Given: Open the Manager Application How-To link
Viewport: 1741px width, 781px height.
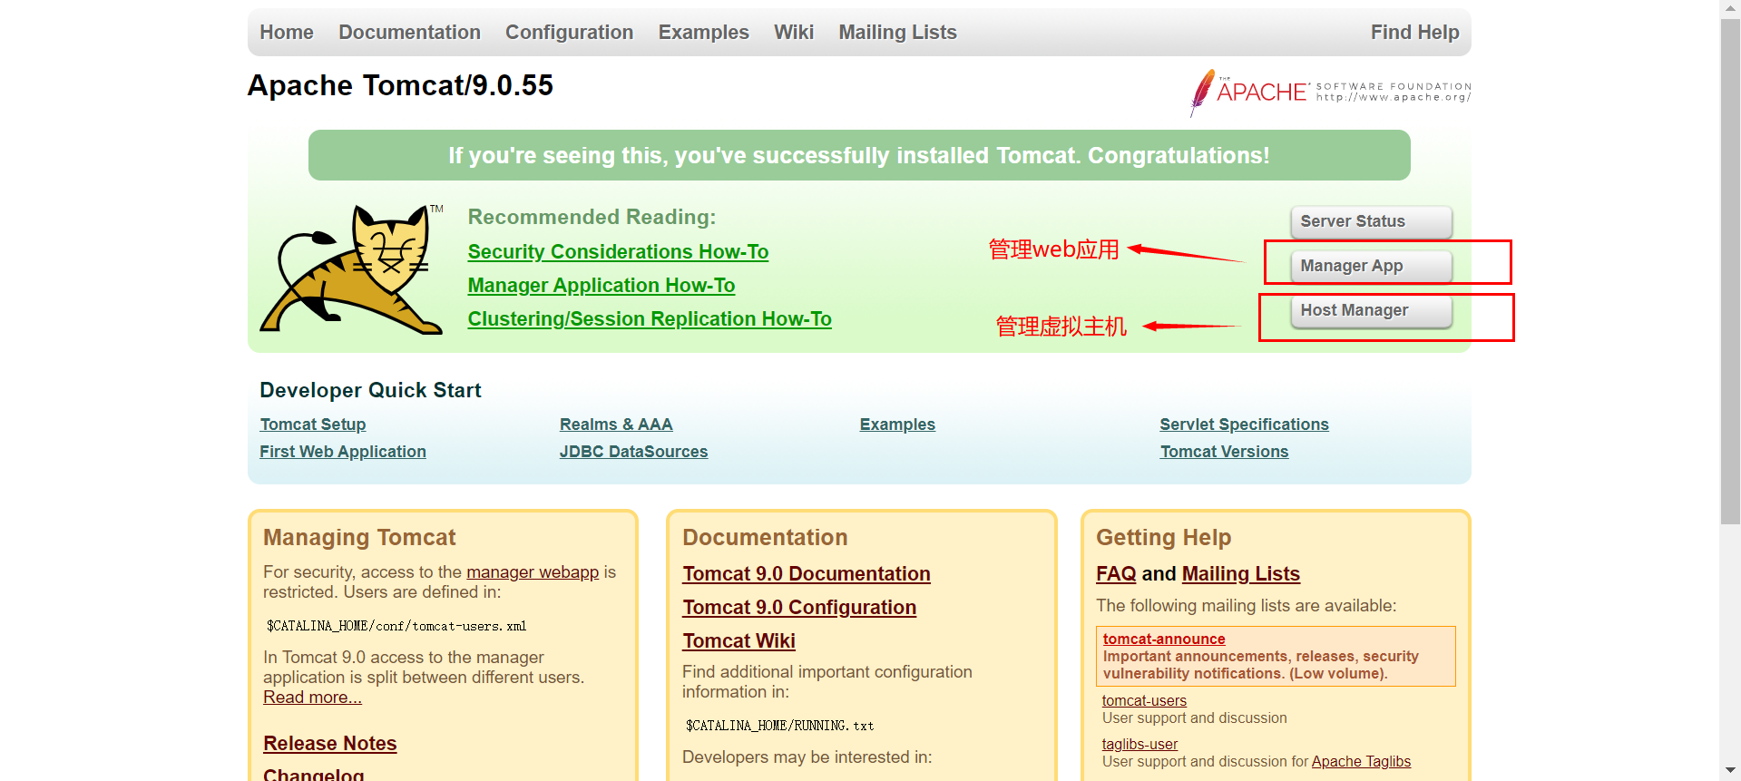Looking at the screenshot, I should pyautogui.click(x=602, y=286).
